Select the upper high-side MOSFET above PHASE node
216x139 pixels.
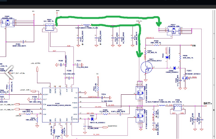(x=140, y=93)
